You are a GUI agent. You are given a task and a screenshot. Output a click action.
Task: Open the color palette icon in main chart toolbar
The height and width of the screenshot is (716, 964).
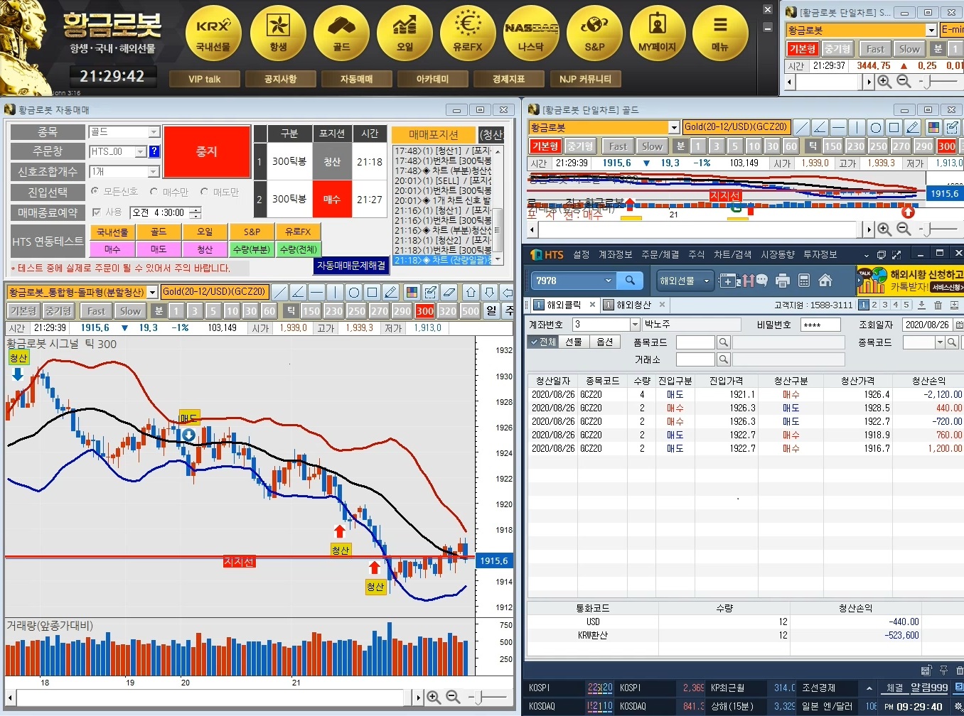pyautogui.click(x=411, y=292)
